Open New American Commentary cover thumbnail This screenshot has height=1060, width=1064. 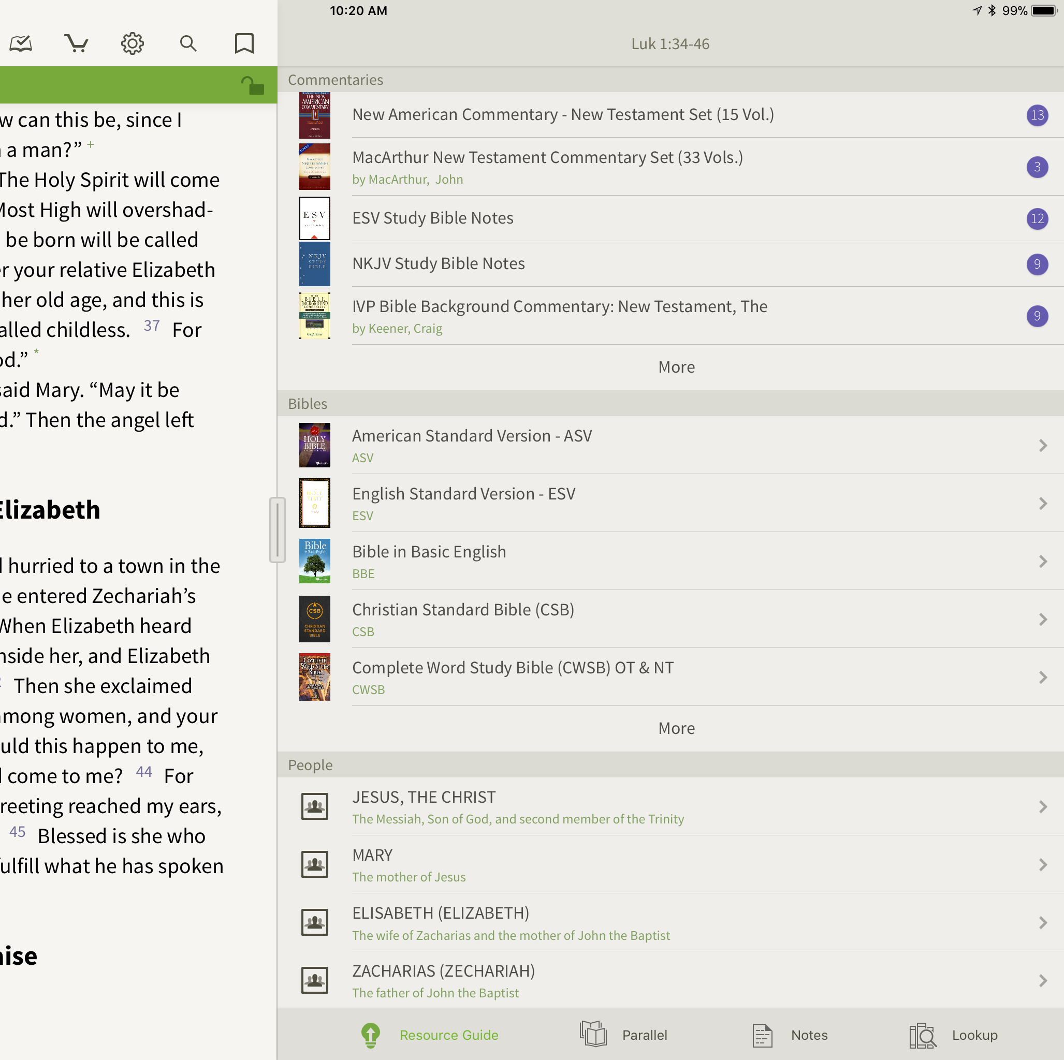click(x=314, y=115)
